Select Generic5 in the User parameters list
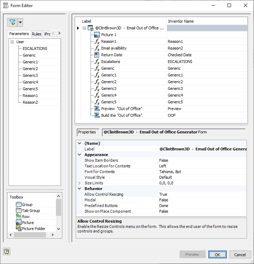 pyautogui.click(x=30, y=89)
